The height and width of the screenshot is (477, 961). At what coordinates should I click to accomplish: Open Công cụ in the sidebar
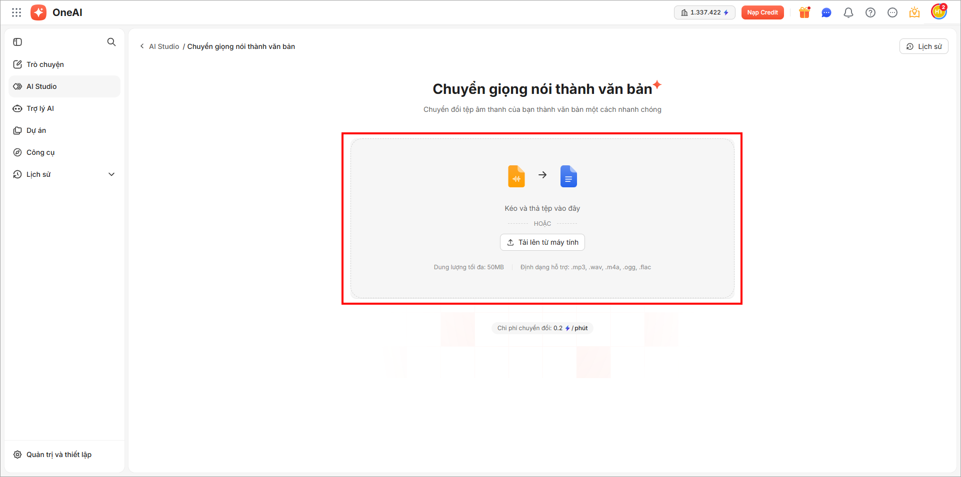pos(64,152)
